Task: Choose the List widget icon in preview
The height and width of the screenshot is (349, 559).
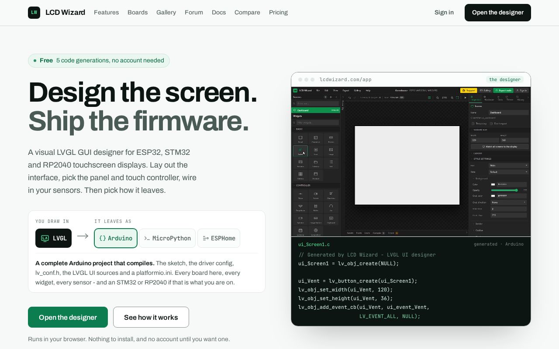Action: click(331, 163)
